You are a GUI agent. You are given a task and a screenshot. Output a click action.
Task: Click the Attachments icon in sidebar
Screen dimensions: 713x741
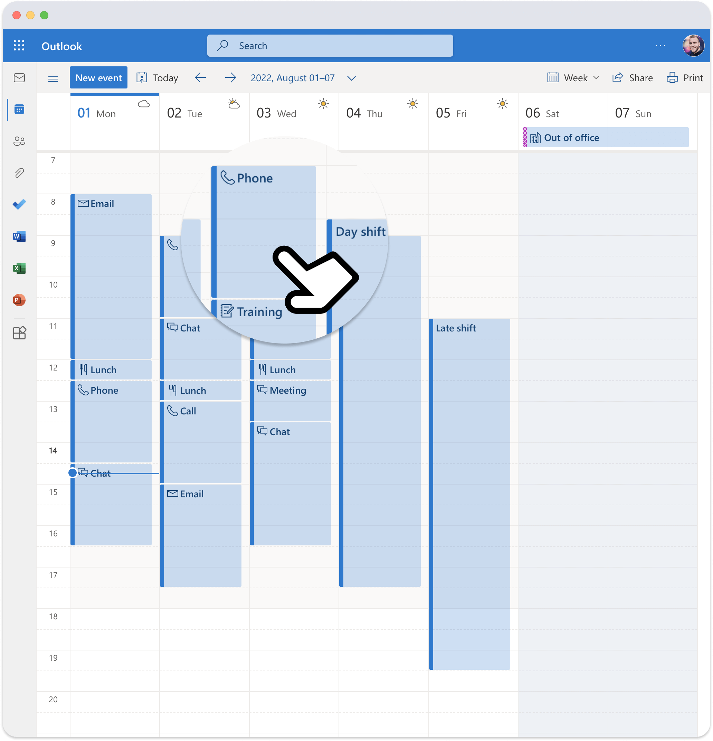(x=19, y=173)
